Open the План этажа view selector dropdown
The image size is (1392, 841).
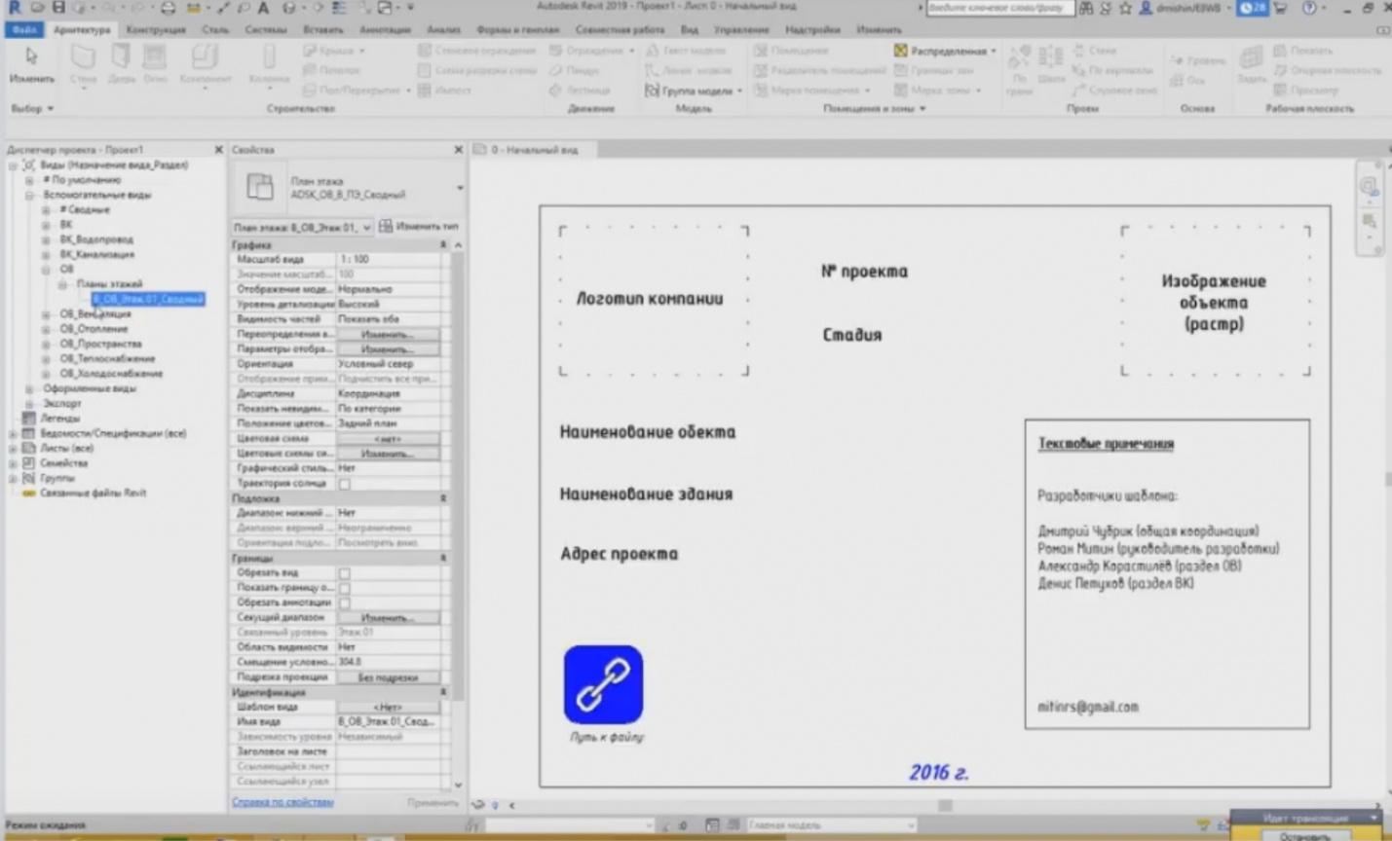[x=301, y=228]
